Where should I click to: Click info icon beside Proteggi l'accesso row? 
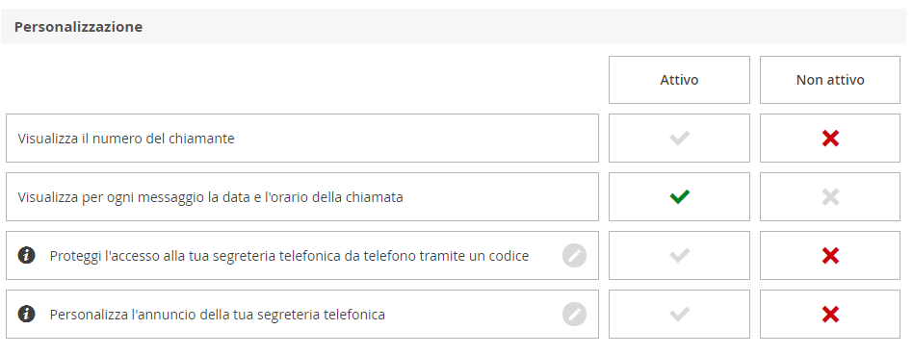26,256
